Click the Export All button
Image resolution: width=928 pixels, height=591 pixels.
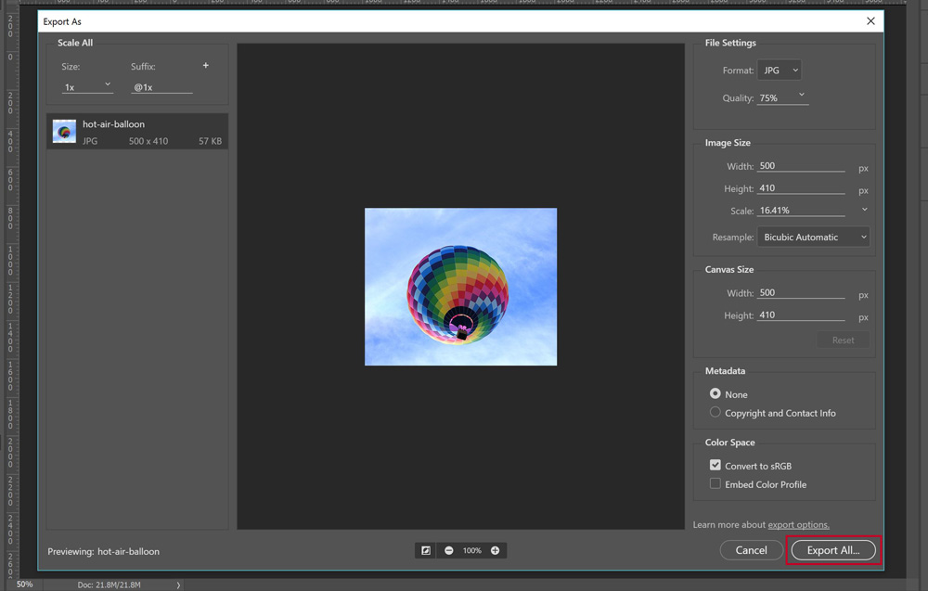point(833,550)
